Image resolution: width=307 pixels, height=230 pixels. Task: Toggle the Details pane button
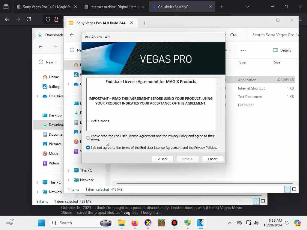(282, 50)
